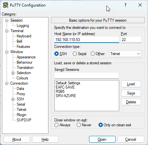The image size is (148, 145).
Task: Click the PuTTY icon in title bar
Action: [6, 5]
